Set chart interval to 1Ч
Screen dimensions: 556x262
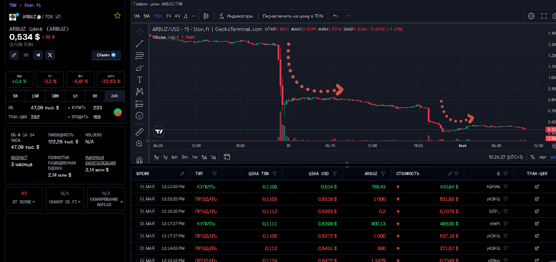point(169,16)
